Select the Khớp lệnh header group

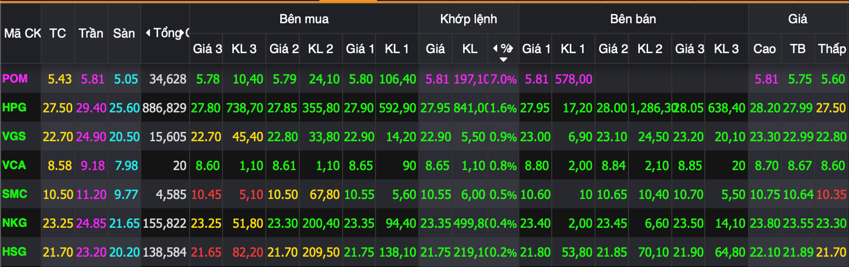click(468, 19)
